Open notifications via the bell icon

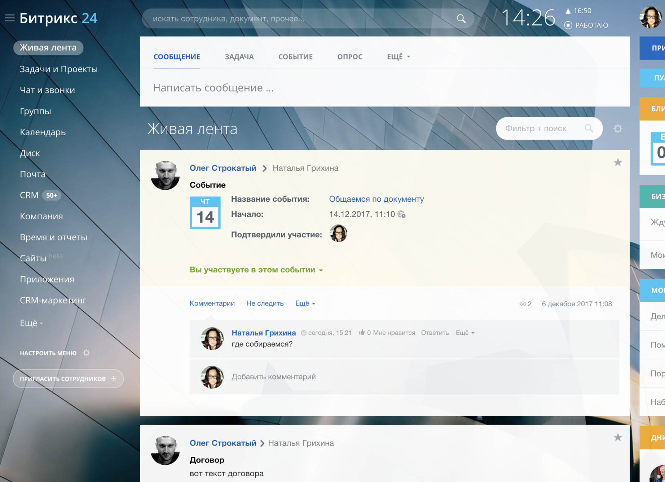point(569,10)
